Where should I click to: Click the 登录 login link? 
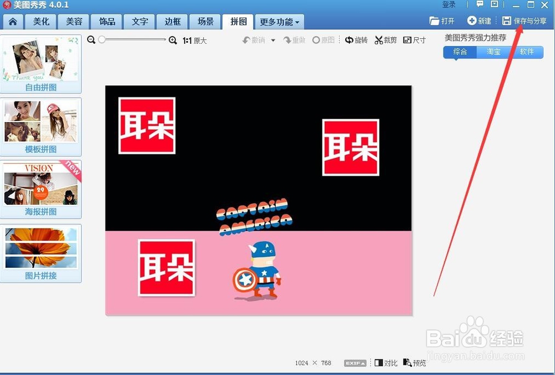449,4
